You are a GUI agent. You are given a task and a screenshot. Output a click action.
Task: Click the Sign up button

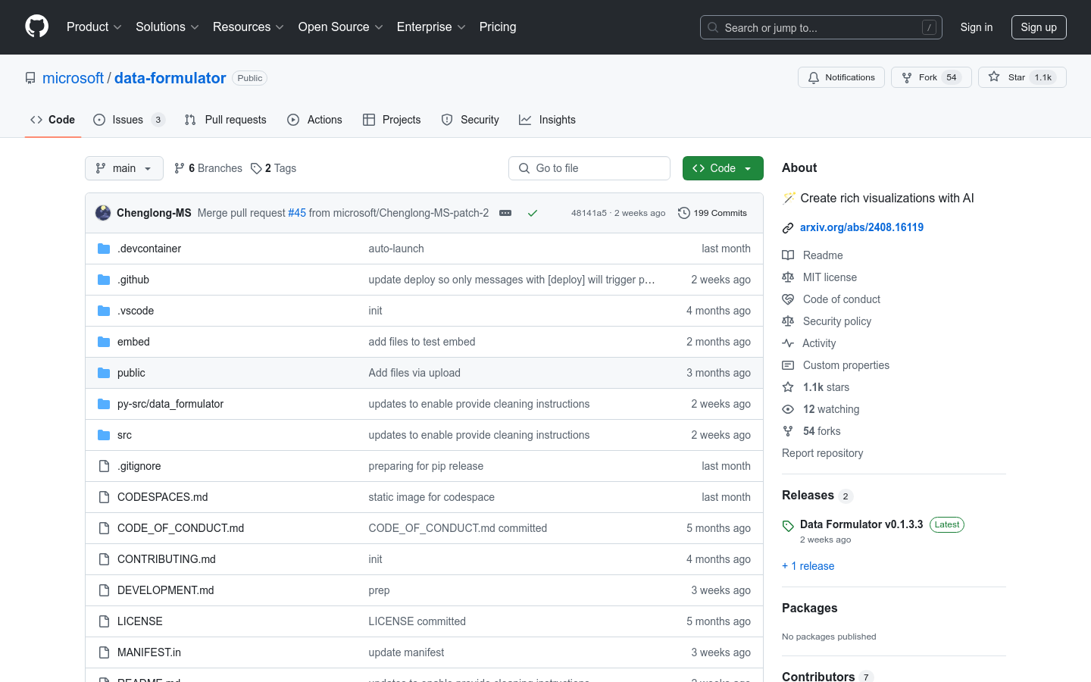(1039, 27)
